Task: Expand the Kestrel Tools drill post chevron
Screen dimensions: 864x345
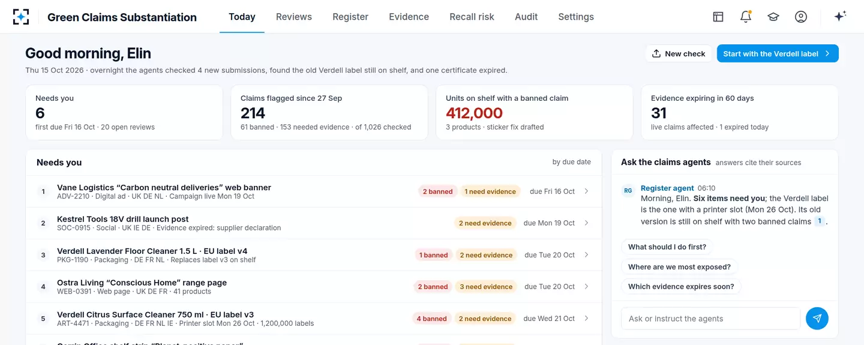Action: pyautogui.click(x=586, y=223)
